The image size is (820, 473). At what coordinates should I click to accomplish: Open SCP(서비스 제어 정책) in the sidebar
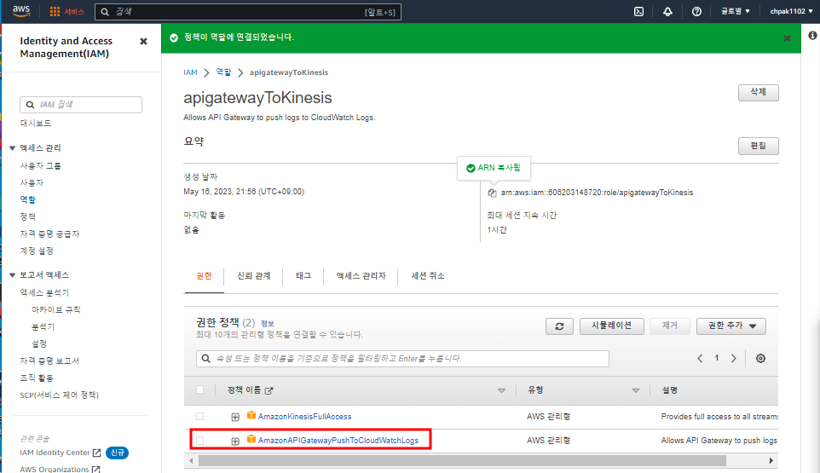(59, 395)
